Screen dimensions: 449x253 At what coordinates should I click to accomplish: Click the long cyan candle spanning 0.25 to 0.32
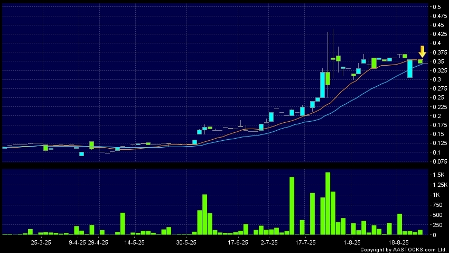pos(322,85)
